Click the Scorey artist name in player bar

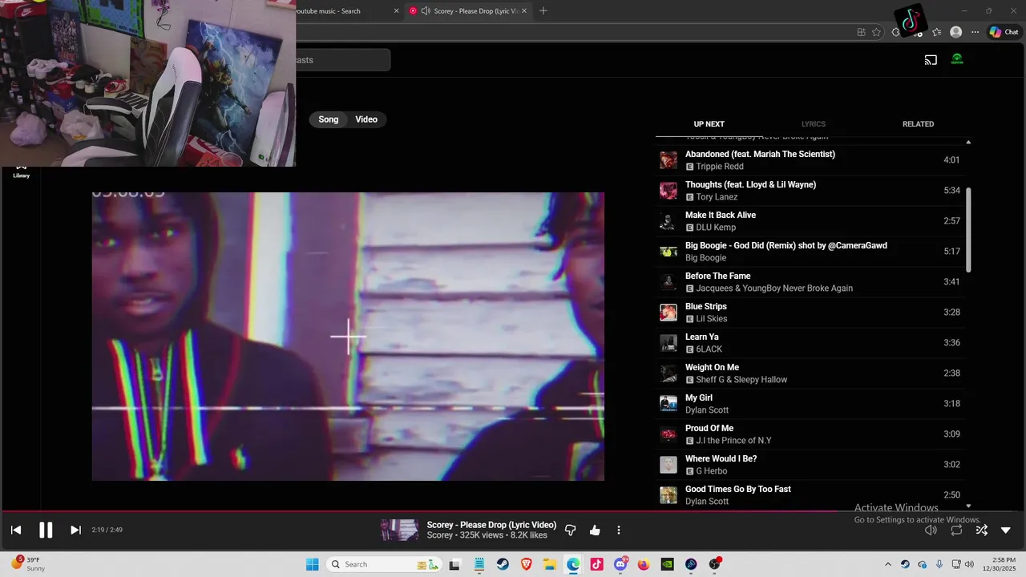point(440,535)
